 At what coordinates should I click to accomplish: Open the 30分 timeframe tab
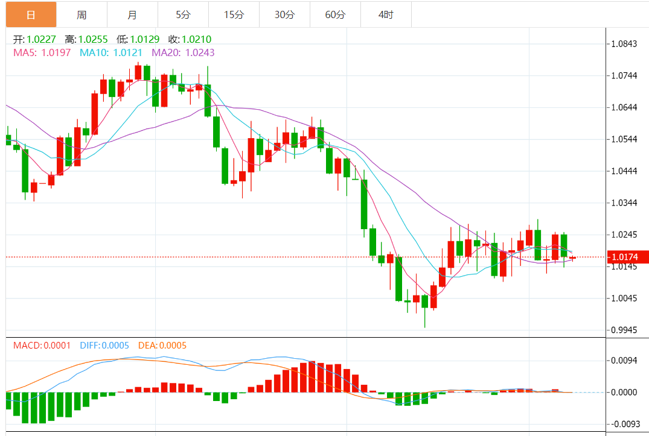coord(285,14)
